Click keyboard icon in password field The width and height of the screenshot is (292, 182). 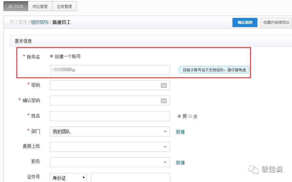click(164, 86)
